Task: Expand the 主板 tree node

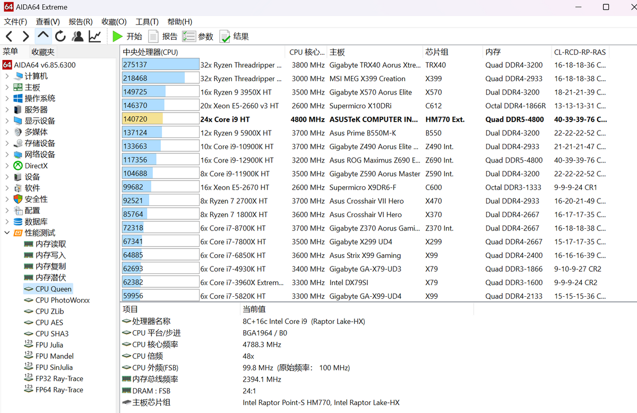Action: pyautogui.click(x=6, y=87)
